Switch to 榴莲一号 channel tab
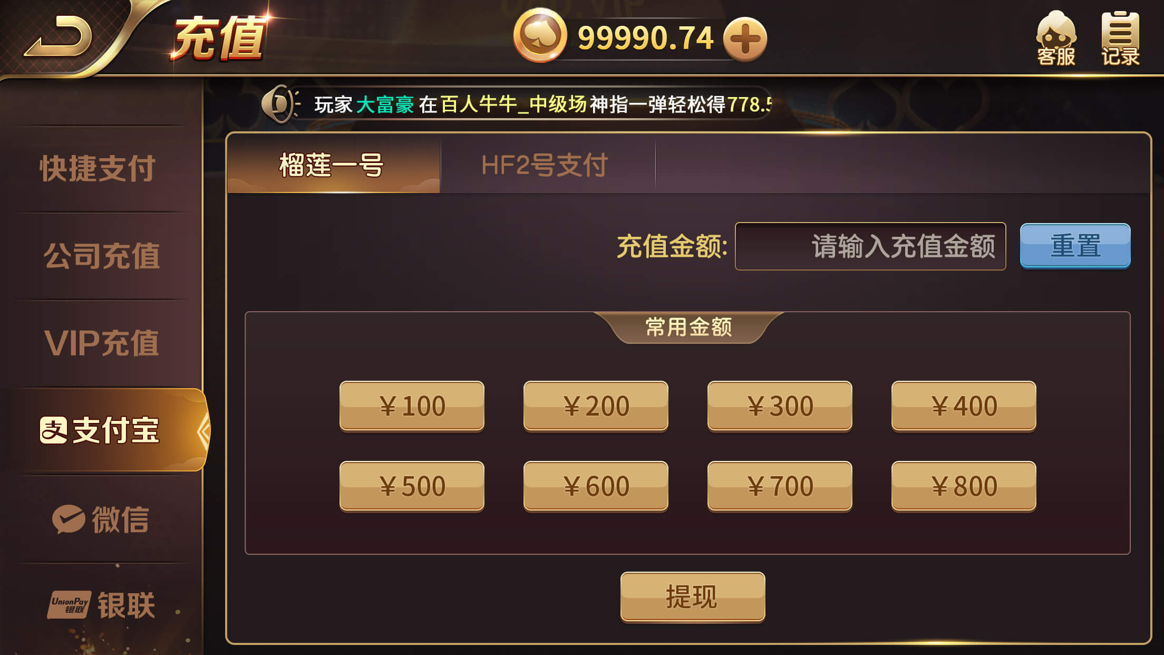The width and height of the screenshot is (1164, 655). 333,166
